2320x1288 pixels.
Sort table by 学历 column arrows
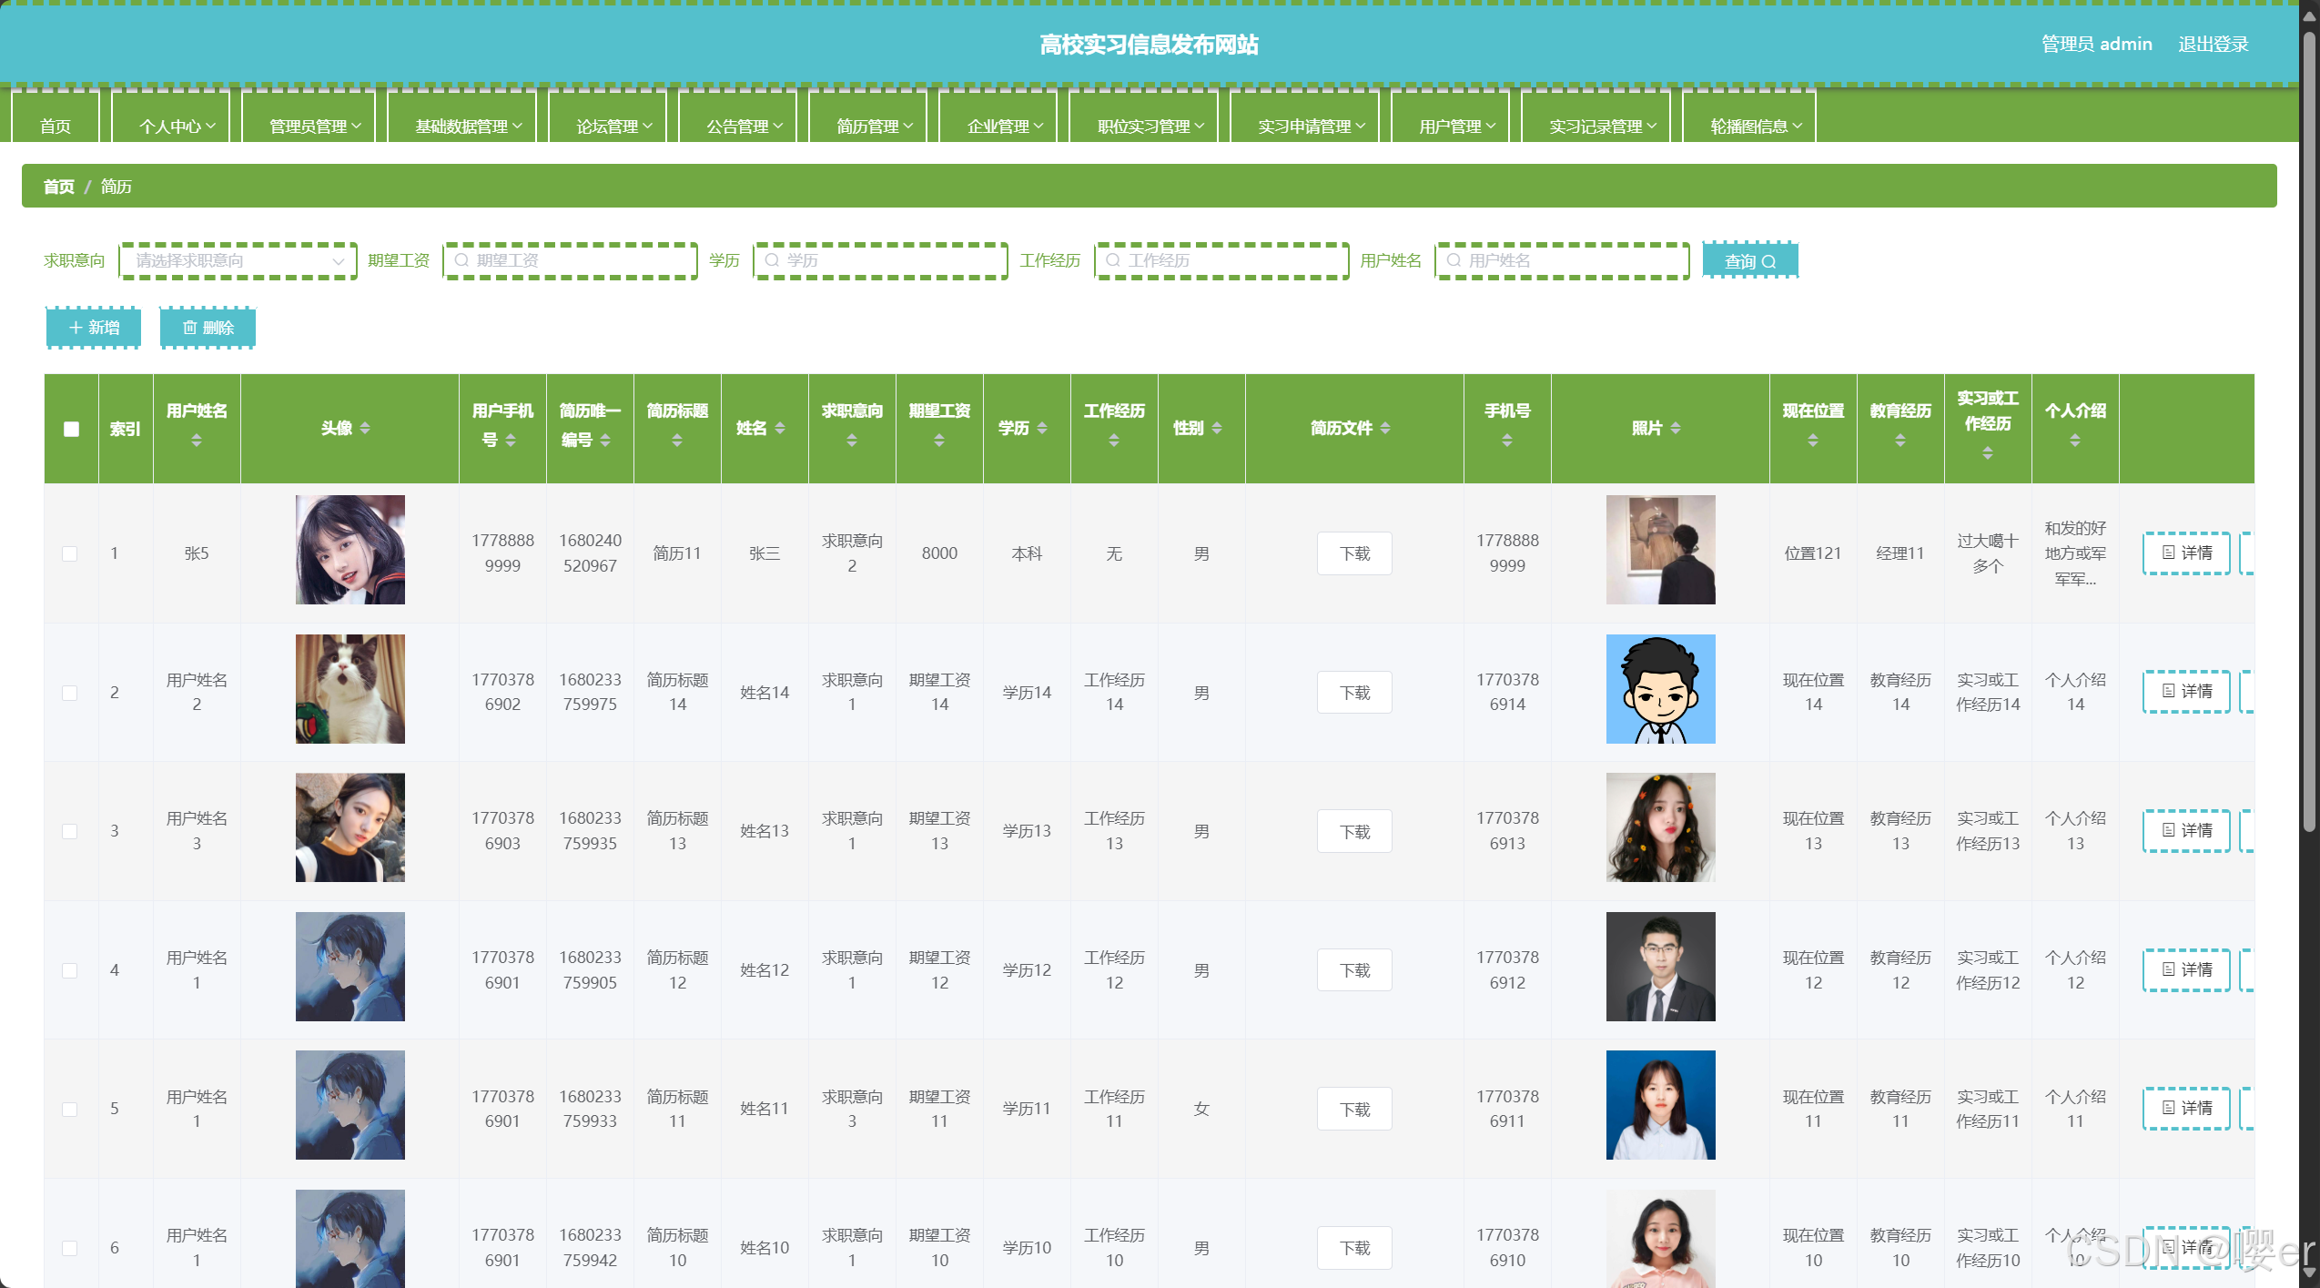coord(1042,428)
